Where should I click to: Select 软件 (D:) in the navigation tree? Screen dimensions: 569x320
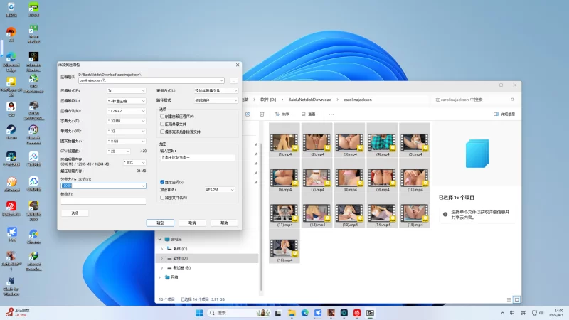click(181, 258)
